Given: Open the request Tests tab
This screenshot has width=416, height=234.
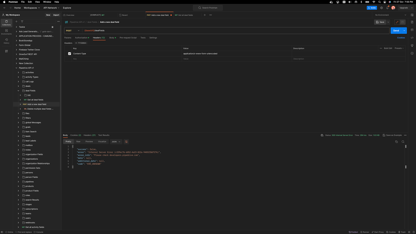Looking at the screenshot, I should point(143,38).
